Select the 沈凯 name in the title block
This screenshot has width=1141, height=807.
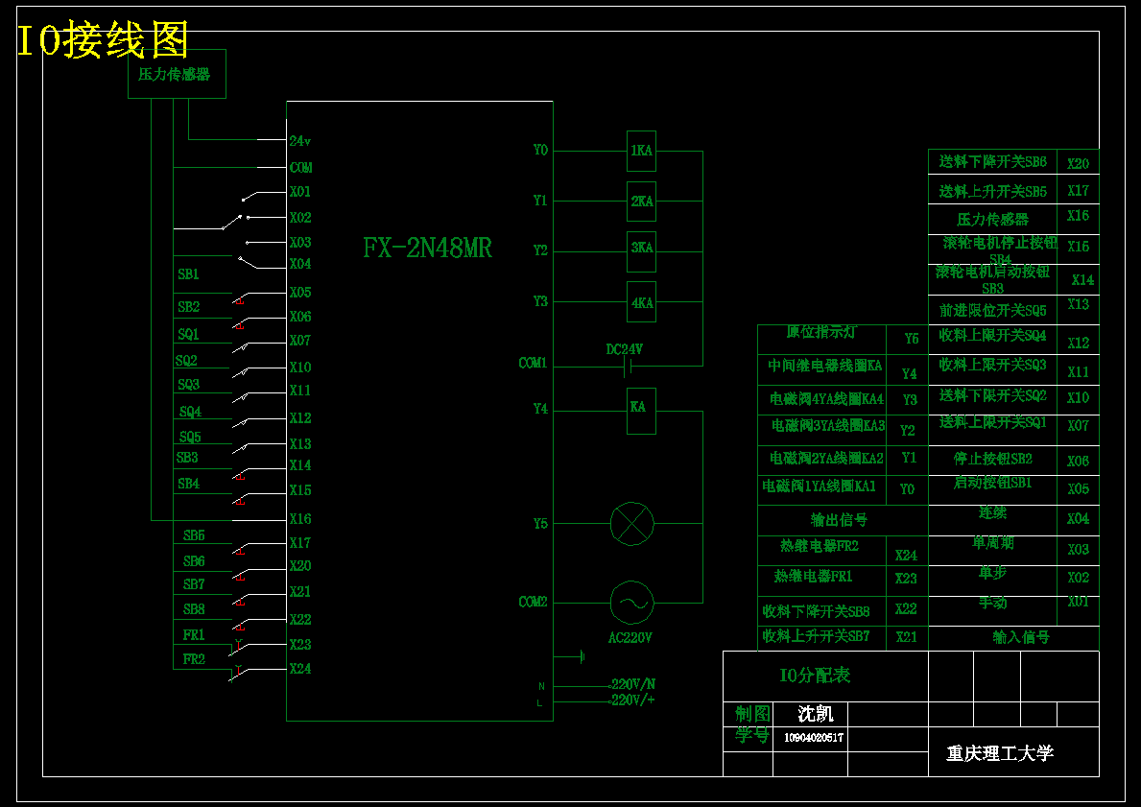tap(815, 714)
